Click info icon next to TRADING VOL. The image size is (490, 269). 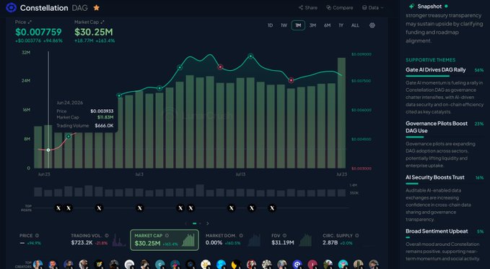coord(107,236)
